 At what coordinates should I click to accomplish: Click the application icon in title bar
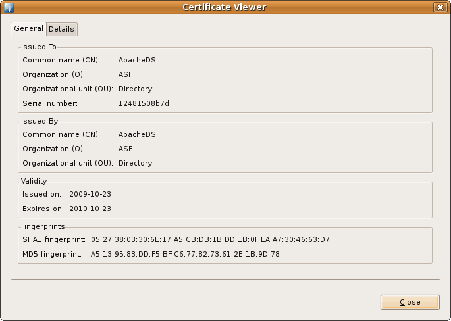(x=9, y=7)
